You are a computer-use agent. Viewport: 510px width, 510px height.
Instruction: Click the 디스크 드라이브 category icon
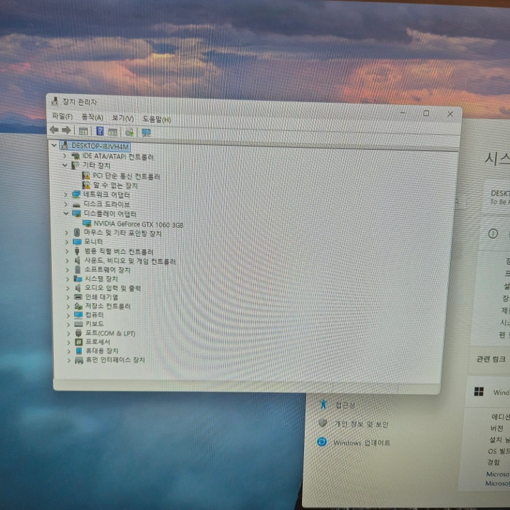pyautogui.click(x=76, y=205)
